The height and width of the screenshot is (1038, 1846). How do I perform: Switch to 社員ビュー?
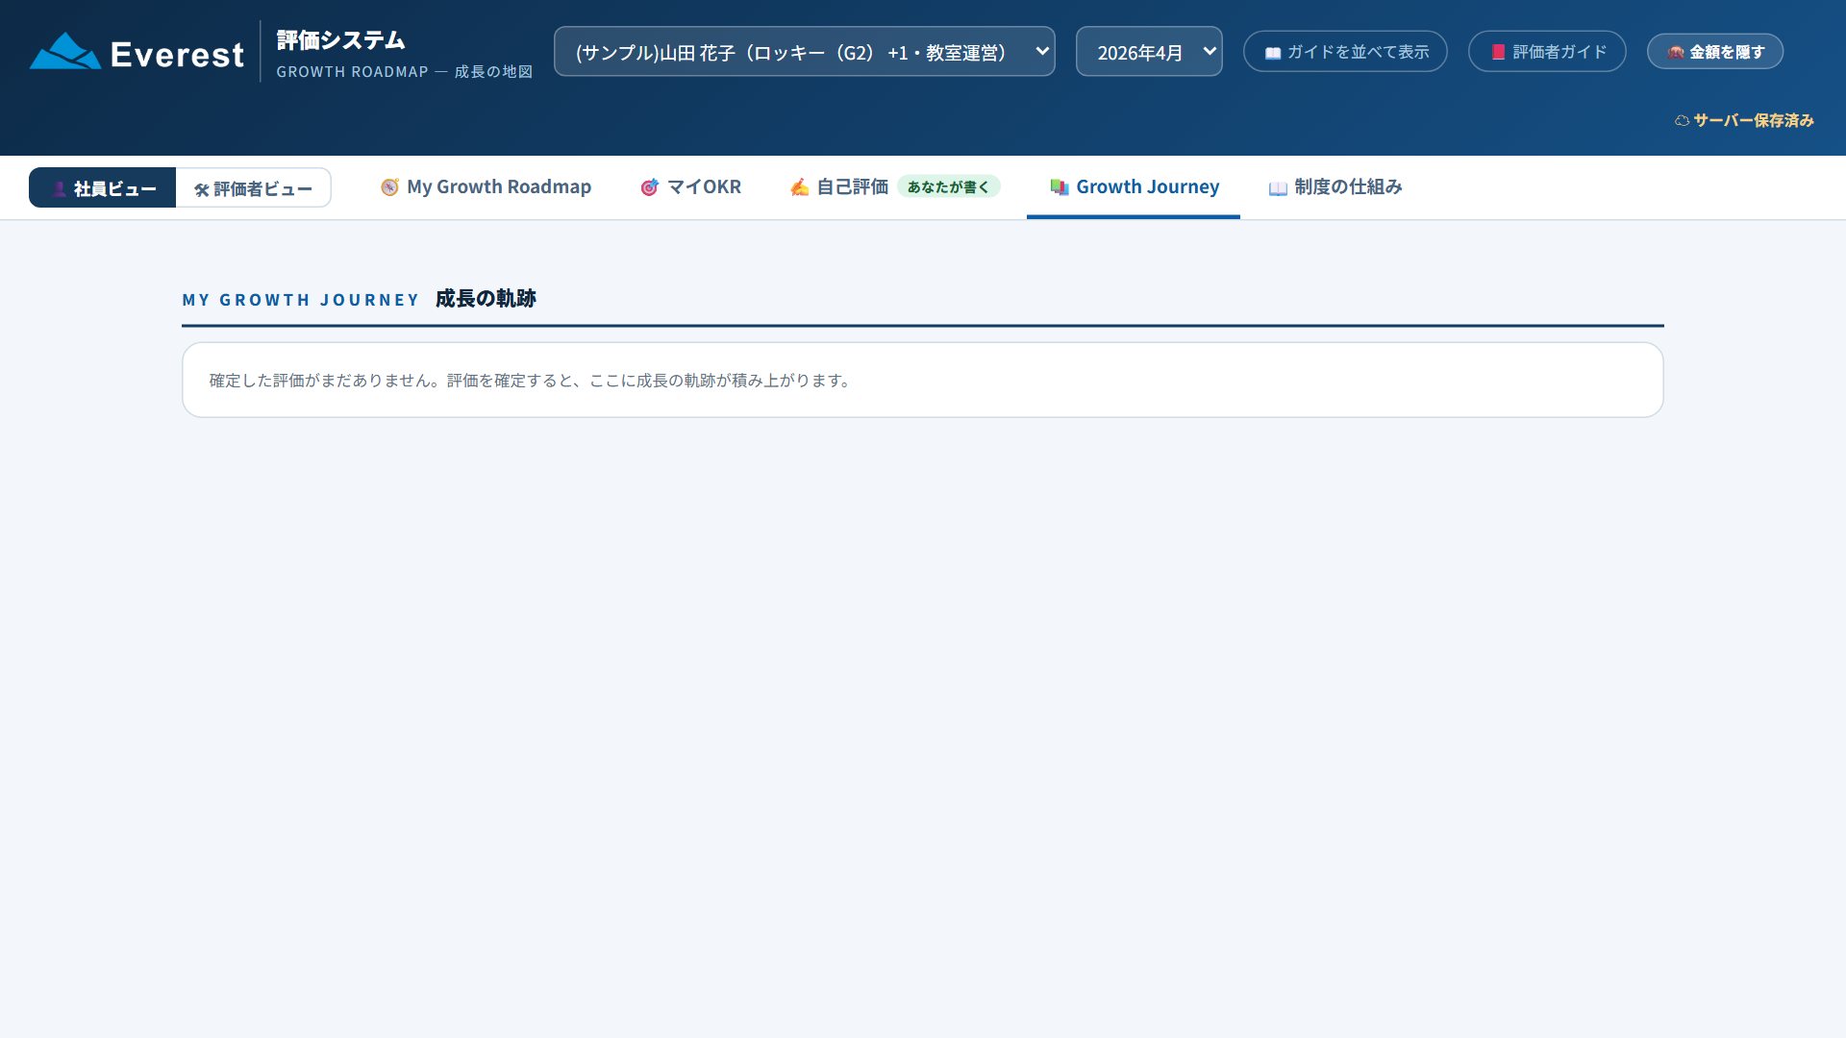(x=103, y=188)
